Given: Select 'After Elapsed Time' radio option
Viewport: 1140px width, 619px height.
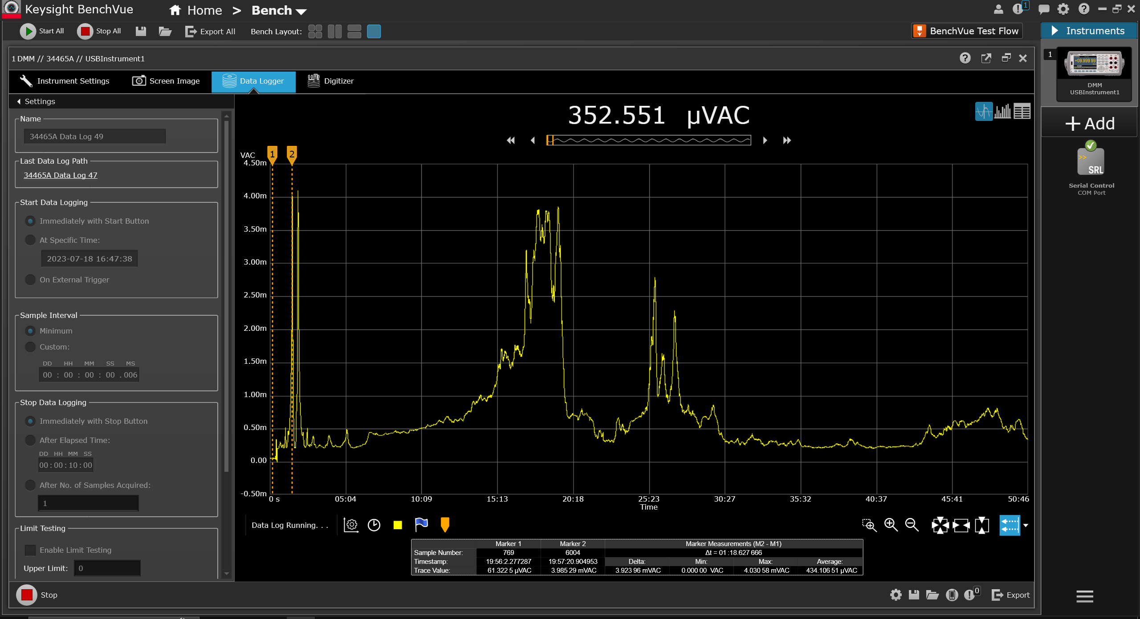Looking at the screenshot, I should click(x=30, y=440).
